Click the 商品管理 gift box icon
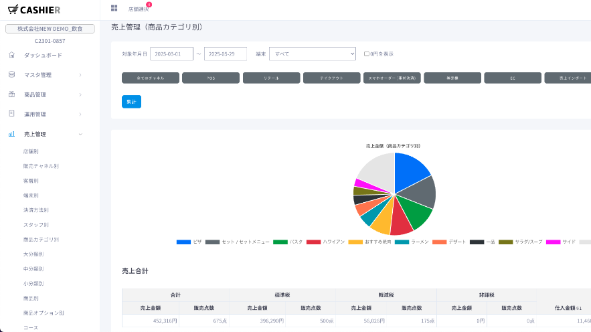 pos(11,94)
